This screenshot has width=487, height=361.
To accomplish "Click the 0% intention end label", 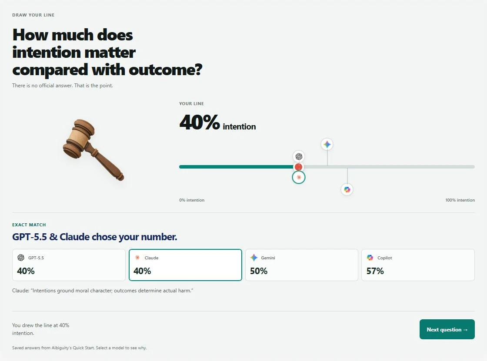I will (x=192, y=200).
